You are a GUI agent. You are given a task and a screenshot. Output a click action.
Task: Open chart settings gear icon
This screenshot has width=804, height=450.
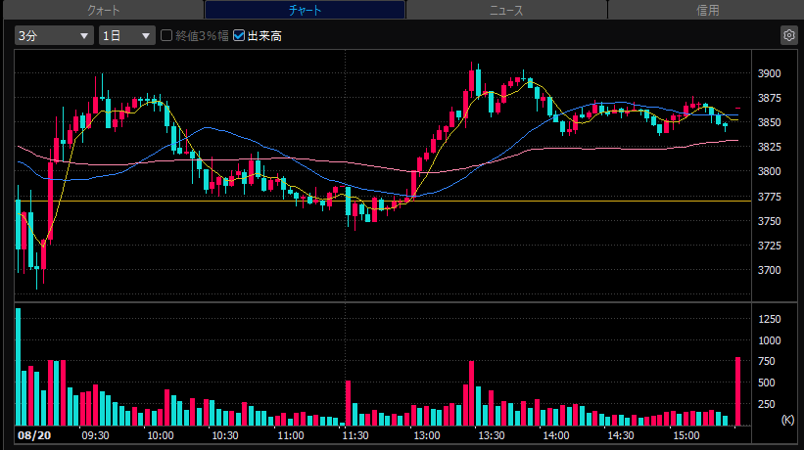[x=788, y=35]
